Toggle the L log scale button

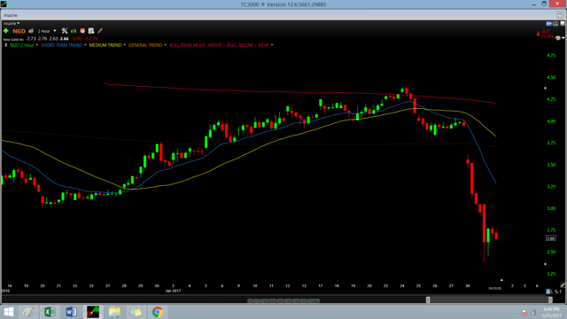point(553,292)
